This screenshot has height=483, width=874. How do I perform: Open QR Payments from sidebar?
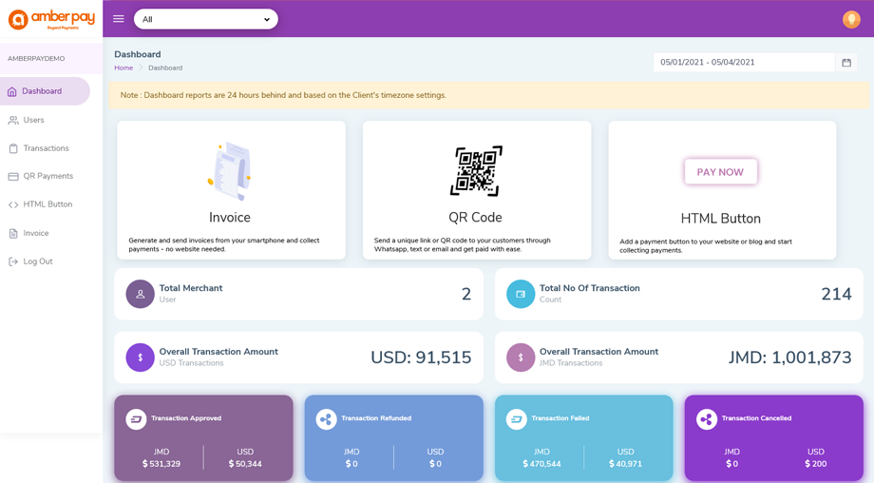(47, 176)
